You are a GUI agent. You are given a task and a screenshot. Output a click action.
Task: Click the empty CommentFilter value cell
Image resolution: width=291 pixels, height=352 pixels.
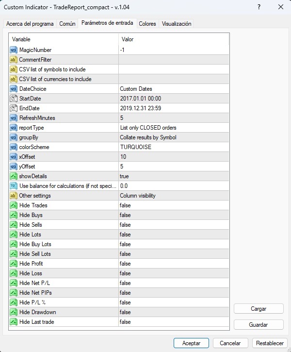pyautogui.click(x=174, y=60)
